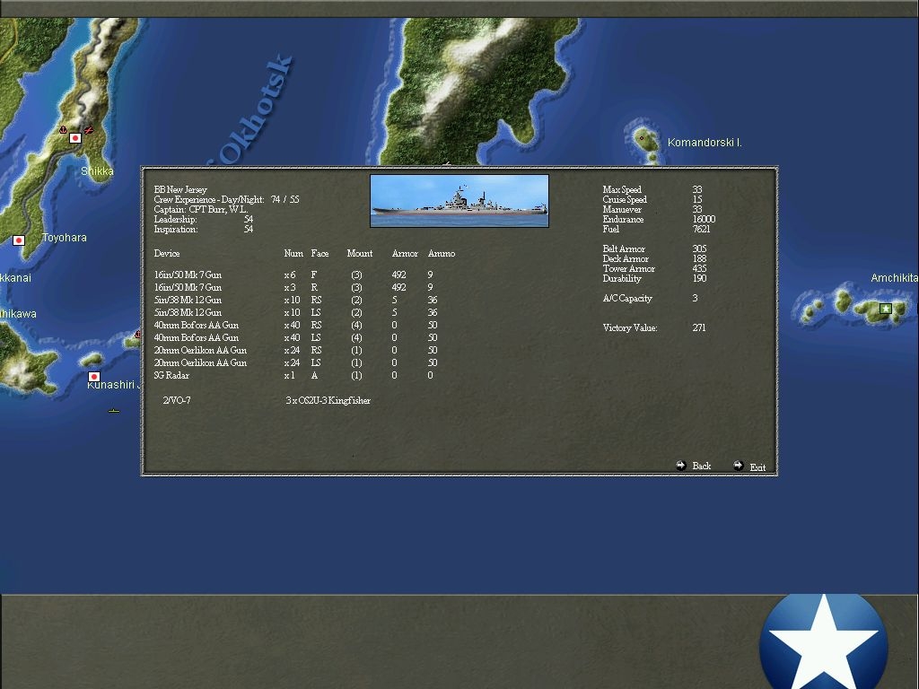Select the Japanese flag base near Shikka
Screen dimensions: 919x689
click(x=75, y=138)
